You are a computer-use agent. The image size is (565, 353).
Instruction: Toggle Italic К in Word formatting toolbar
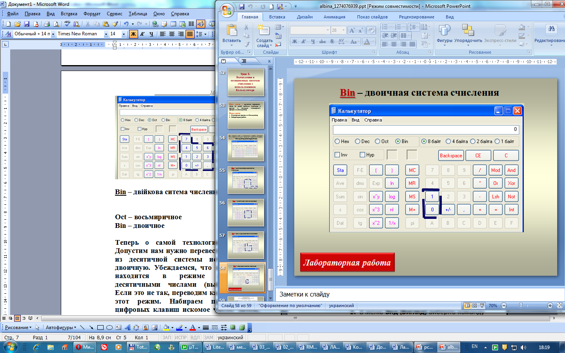[142, 34]
